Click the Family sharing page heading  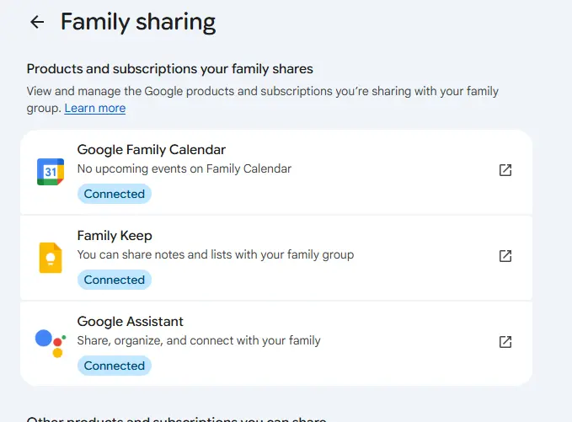click(x=138, y=22)
